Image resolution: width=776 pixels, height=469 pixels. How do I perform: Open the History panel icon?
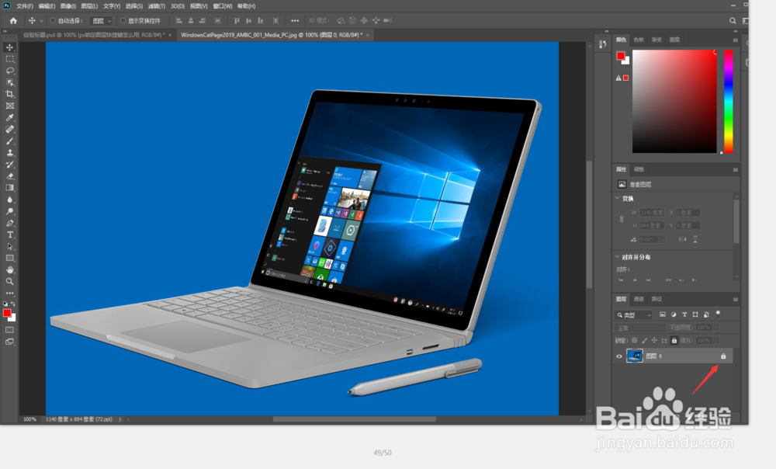(602, 44)
